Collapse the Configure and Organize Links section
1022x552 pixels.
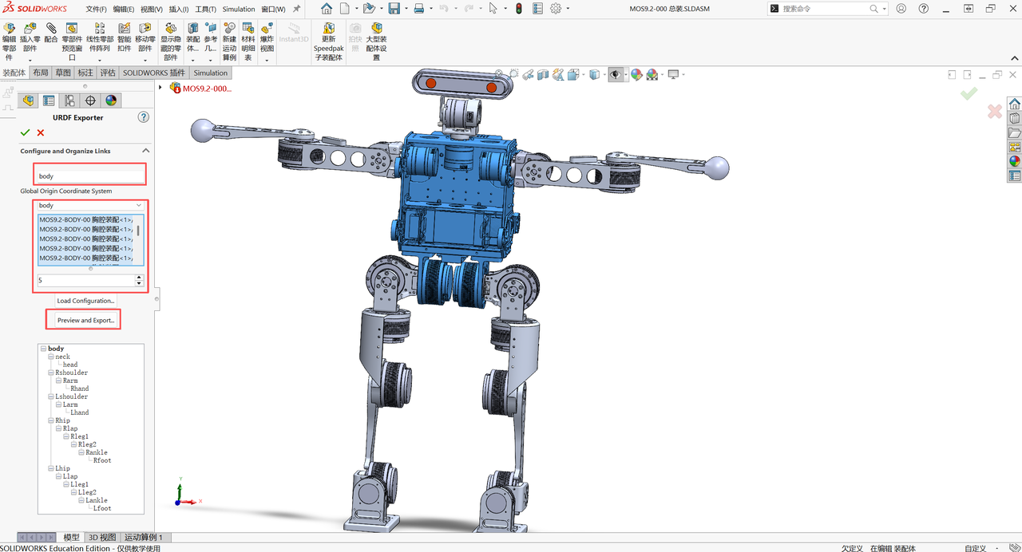(x=146, y=151)
